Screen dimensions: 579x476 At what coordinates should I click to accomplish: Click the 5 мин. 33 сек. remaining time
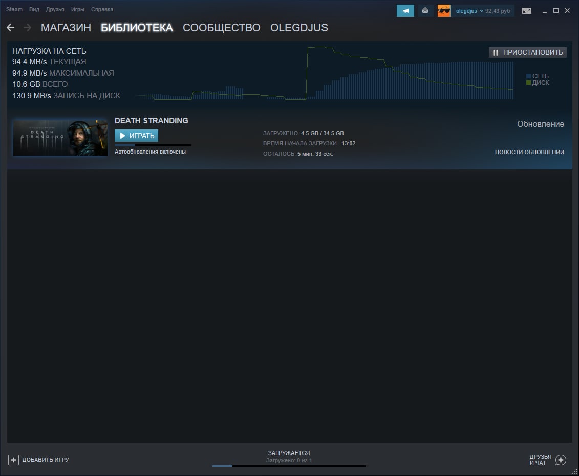click(315, 154)
